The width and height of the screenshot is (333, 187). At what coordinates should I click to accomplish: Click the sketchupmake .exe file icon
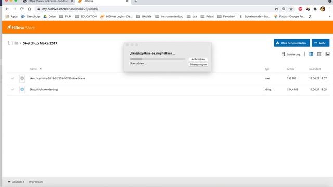[x=22, y=78]
